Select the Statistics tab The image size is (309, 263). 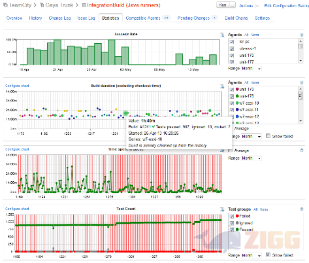click(x=110, y=18)
